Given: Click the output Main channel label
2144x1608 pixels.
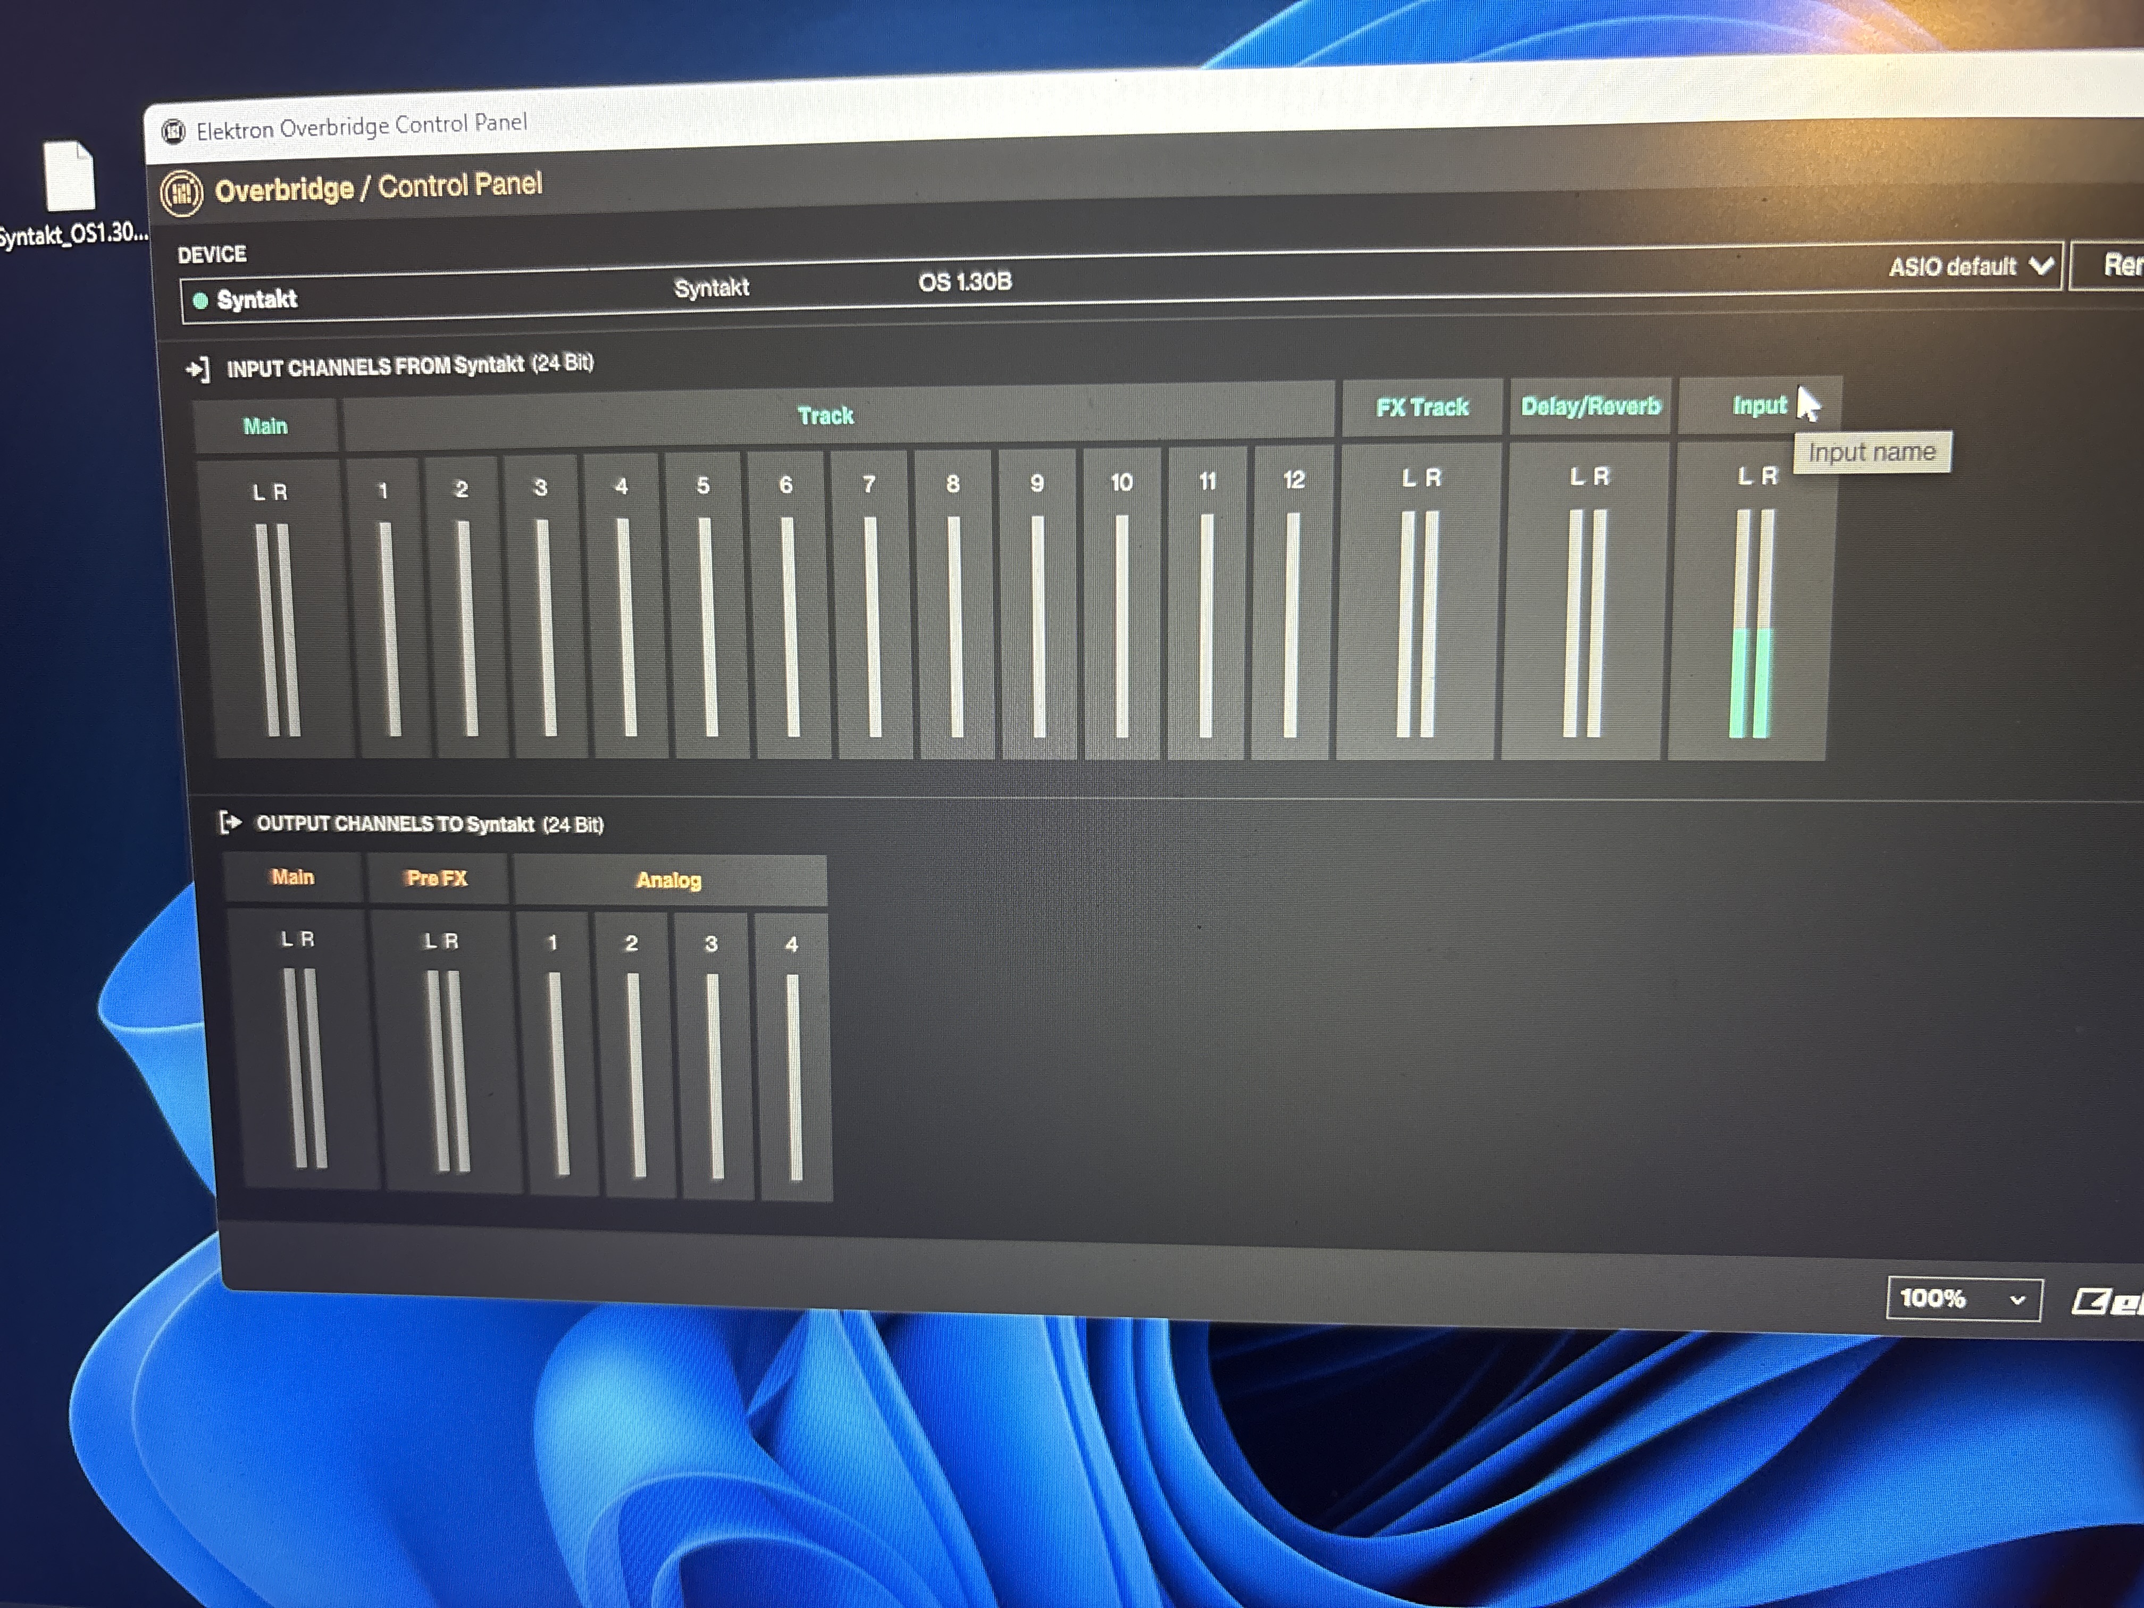Looking at the screenshot, I should (x=292, y=877).
